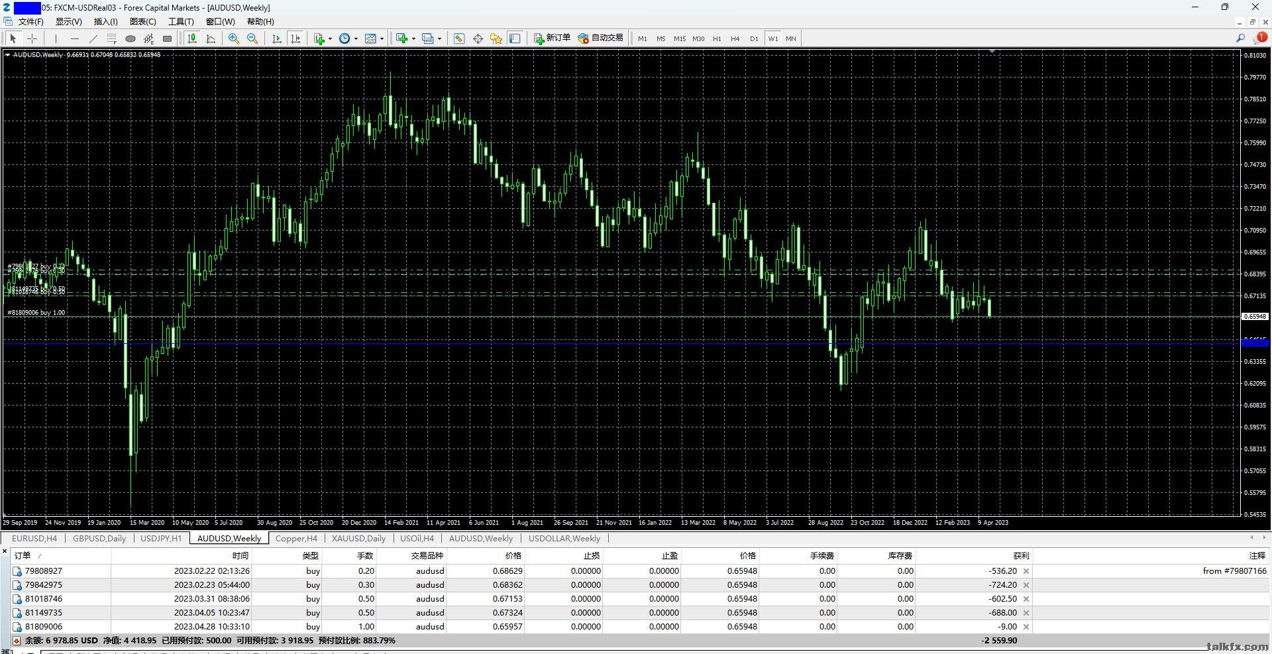This screenshot has width=1272, height=654.
Task: Select the ellipse drawing tool
Action: coord(131,38)
